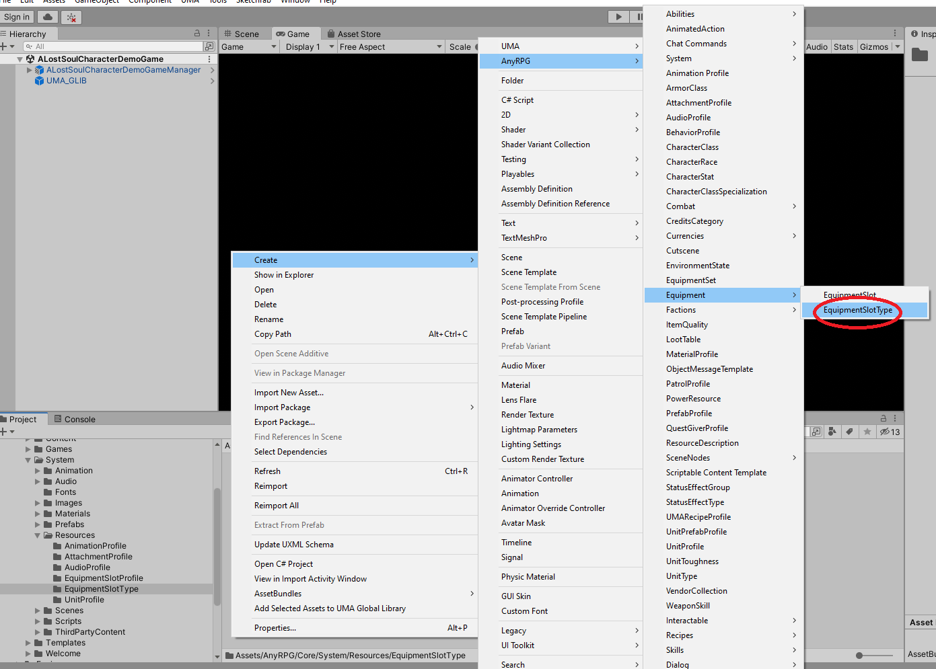Choose EquipmentSlotType from Equipment submenu

(x=865, y=310)
